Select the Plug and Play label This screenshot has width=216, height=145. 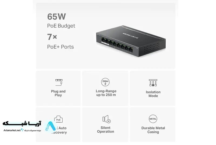pos(58,93)
